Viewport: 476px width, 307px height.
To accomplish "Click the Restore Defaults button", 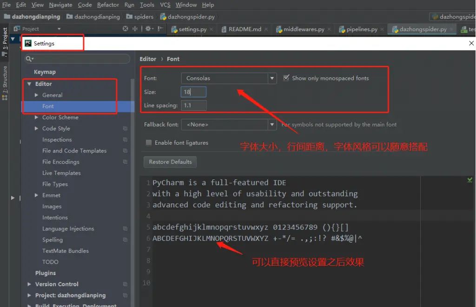I will pos(170,162).
